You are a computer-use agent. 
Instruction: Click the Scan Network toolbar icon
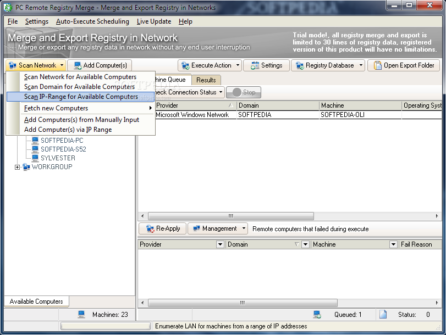pyautogui.click(x=13, y=65)
